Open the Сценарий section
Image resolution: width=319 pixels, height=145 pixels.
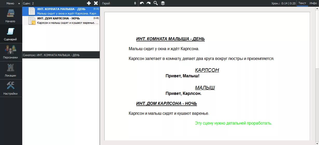pos(11,34)
